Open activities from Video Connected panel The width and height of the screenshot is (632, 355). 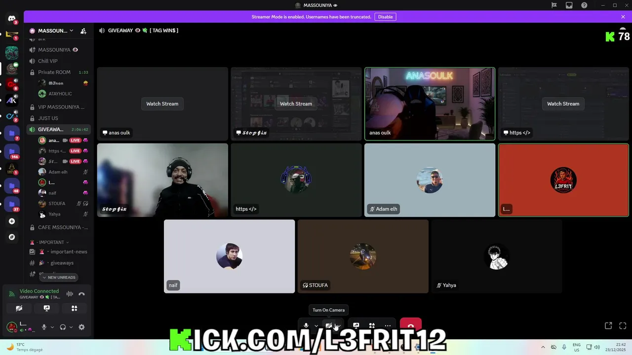pyautogui.click(x=75, y=308)
